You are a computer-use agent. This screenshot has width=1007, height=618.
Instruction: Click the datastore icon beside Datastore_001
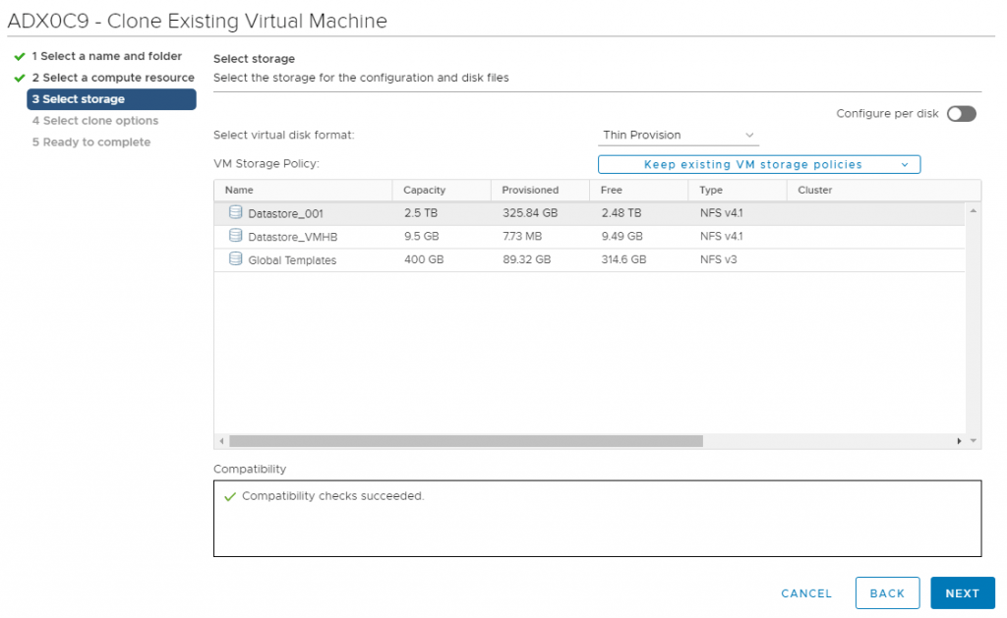(234, 212)
